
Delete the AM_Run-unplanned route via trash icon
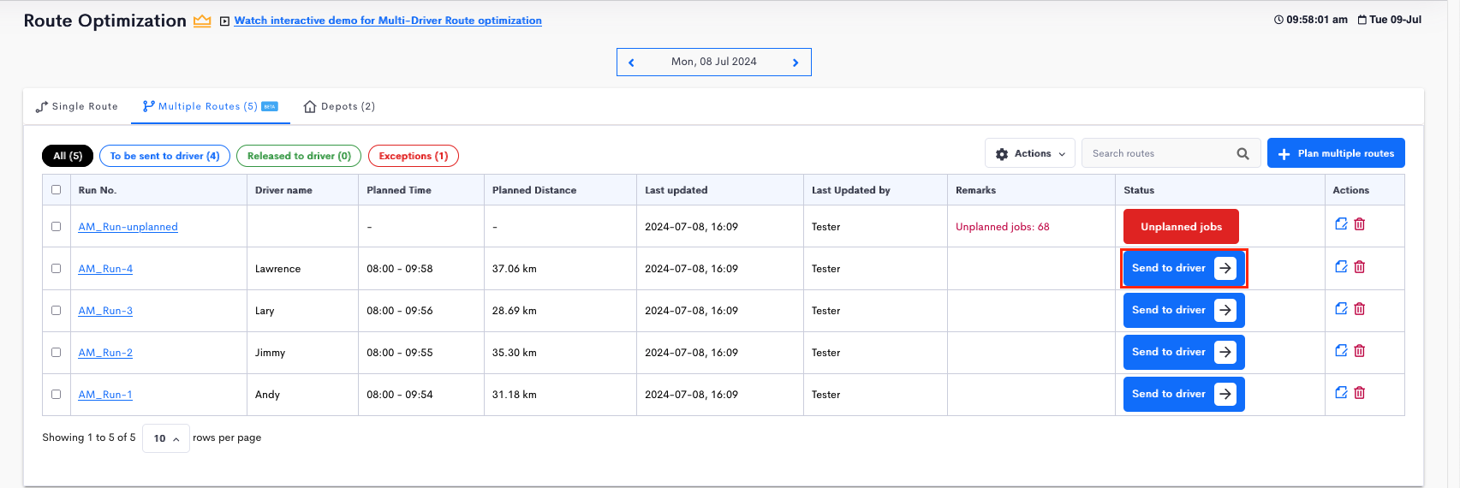(1360, 224)
